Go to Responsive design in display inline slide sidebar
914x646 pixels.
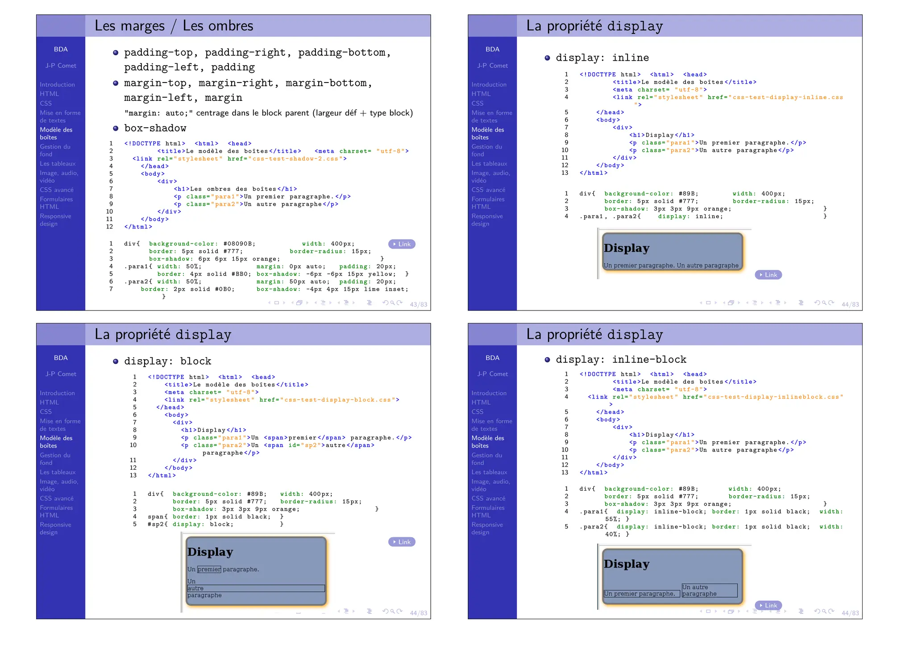point(487,220)
